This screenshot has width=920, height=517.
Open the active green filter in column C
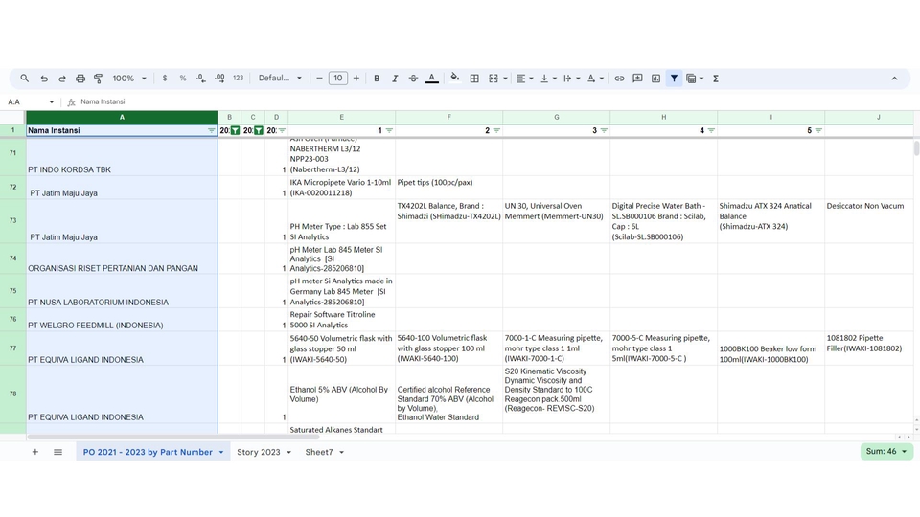coord(258,131)
